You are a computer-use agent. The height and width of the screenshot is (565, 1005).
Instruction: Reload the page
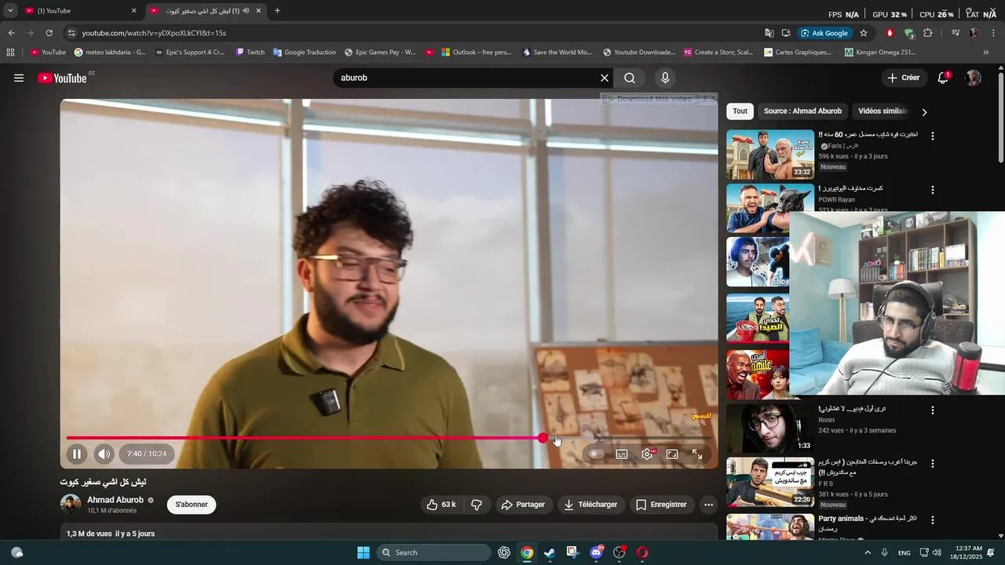[x=49, y=33]
